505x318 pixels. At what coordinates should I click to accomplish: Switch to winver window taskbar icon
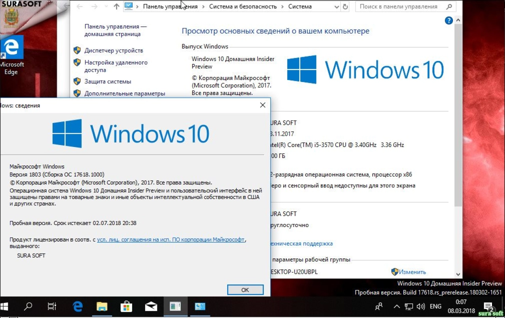click(175, 307)
